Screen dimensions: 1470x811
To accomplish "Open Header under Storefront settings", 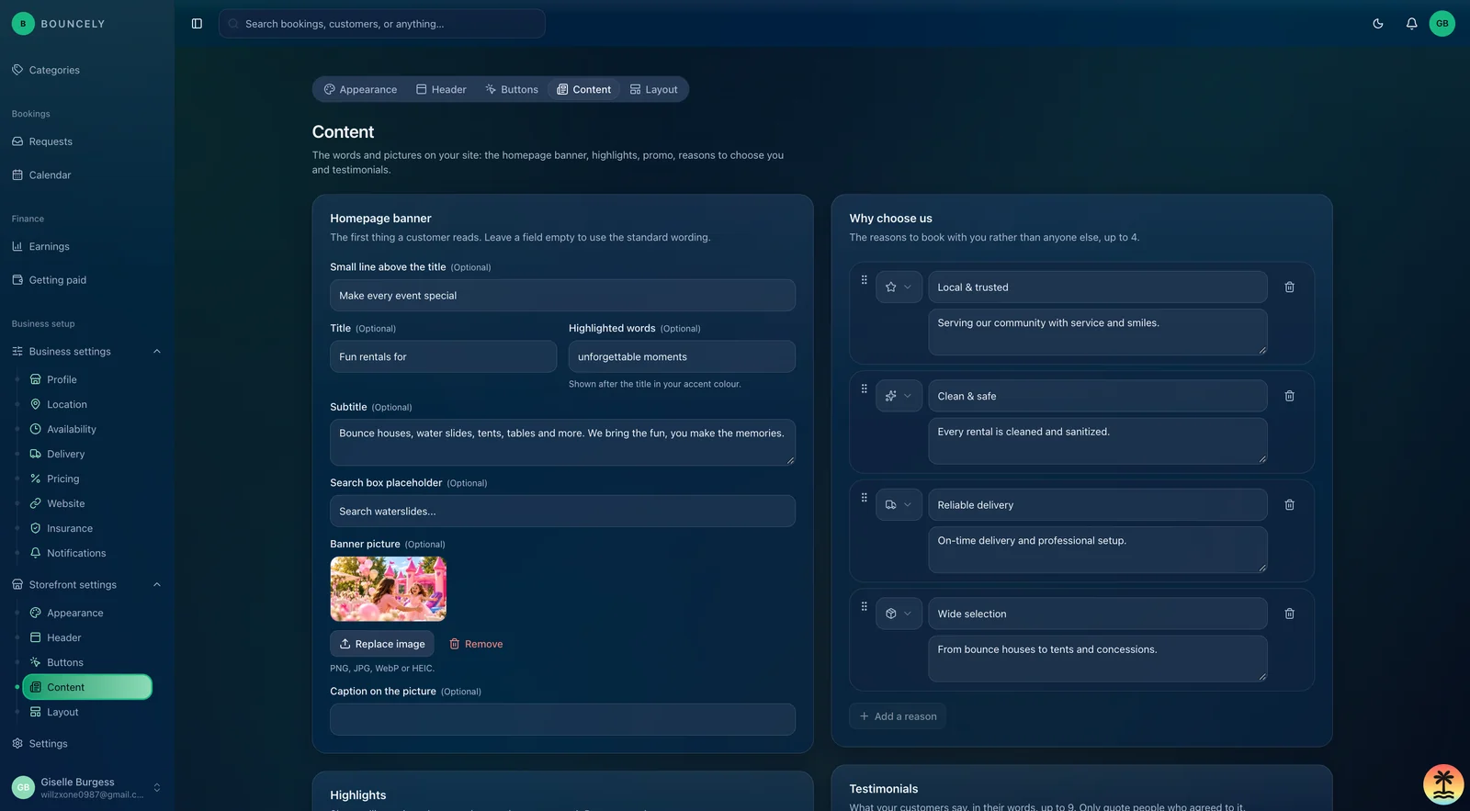I will pos(63,637).
